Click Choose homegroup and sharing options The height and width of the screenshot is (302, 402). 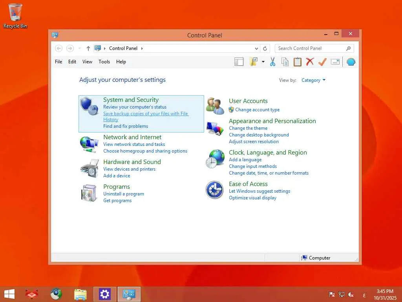(x=145, y=151)
